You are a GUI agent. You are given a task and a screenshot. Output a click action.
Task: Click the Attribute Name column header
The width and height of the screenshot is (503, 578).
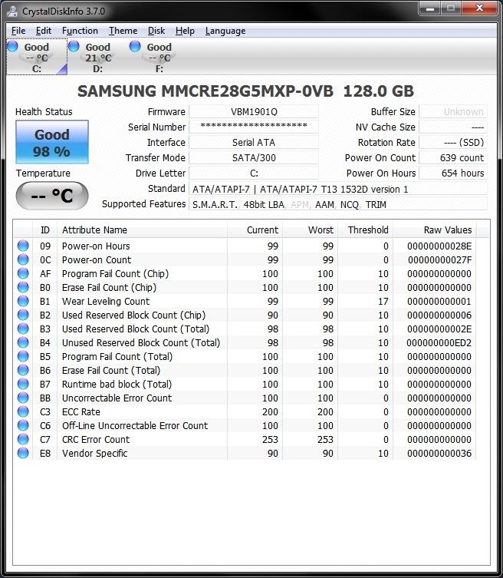click(x=142, y=230)
